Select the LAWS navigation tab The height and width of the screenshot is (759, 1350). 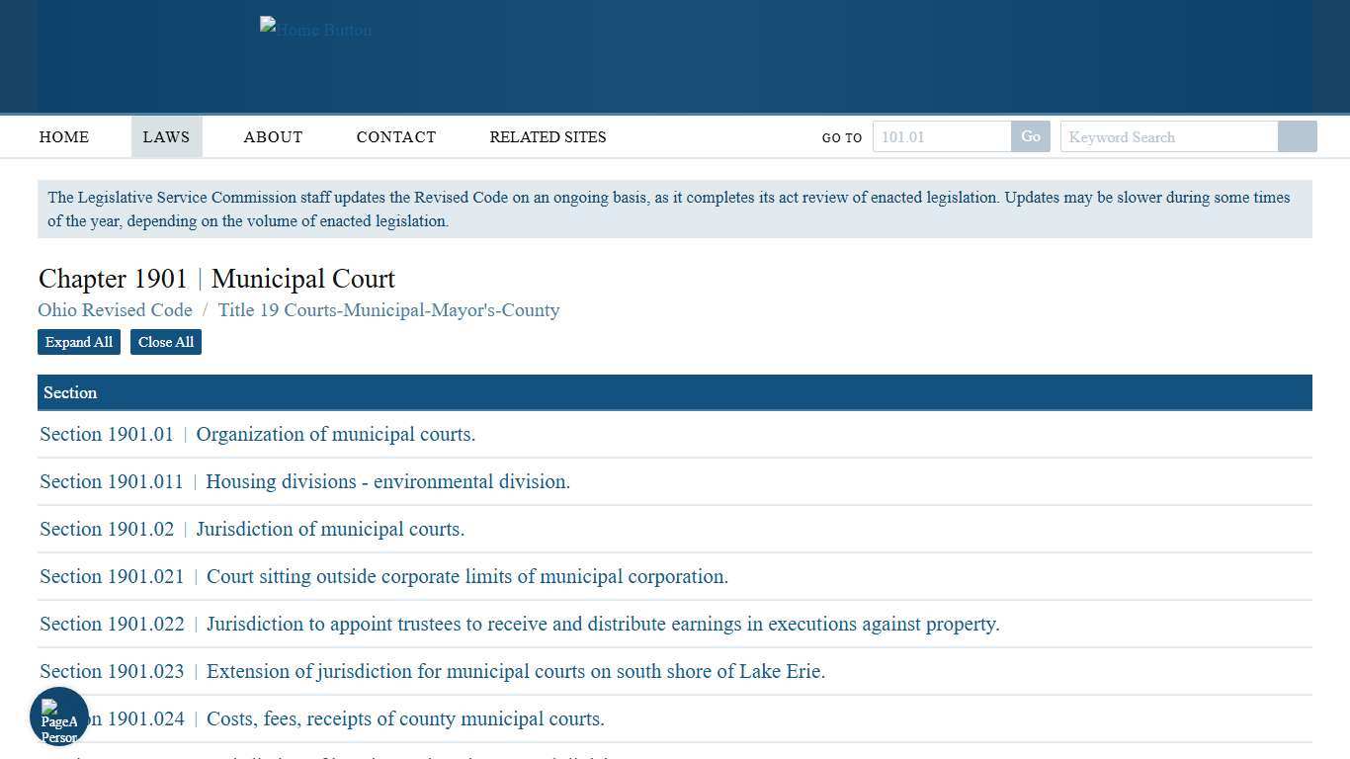[x=166, y=136]
